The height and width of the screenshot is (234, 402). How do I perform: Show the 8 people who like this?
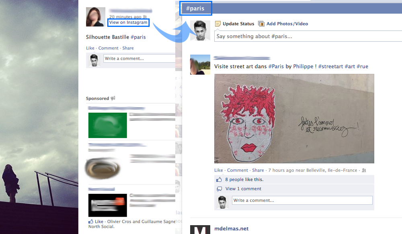[x=234, y=179]
